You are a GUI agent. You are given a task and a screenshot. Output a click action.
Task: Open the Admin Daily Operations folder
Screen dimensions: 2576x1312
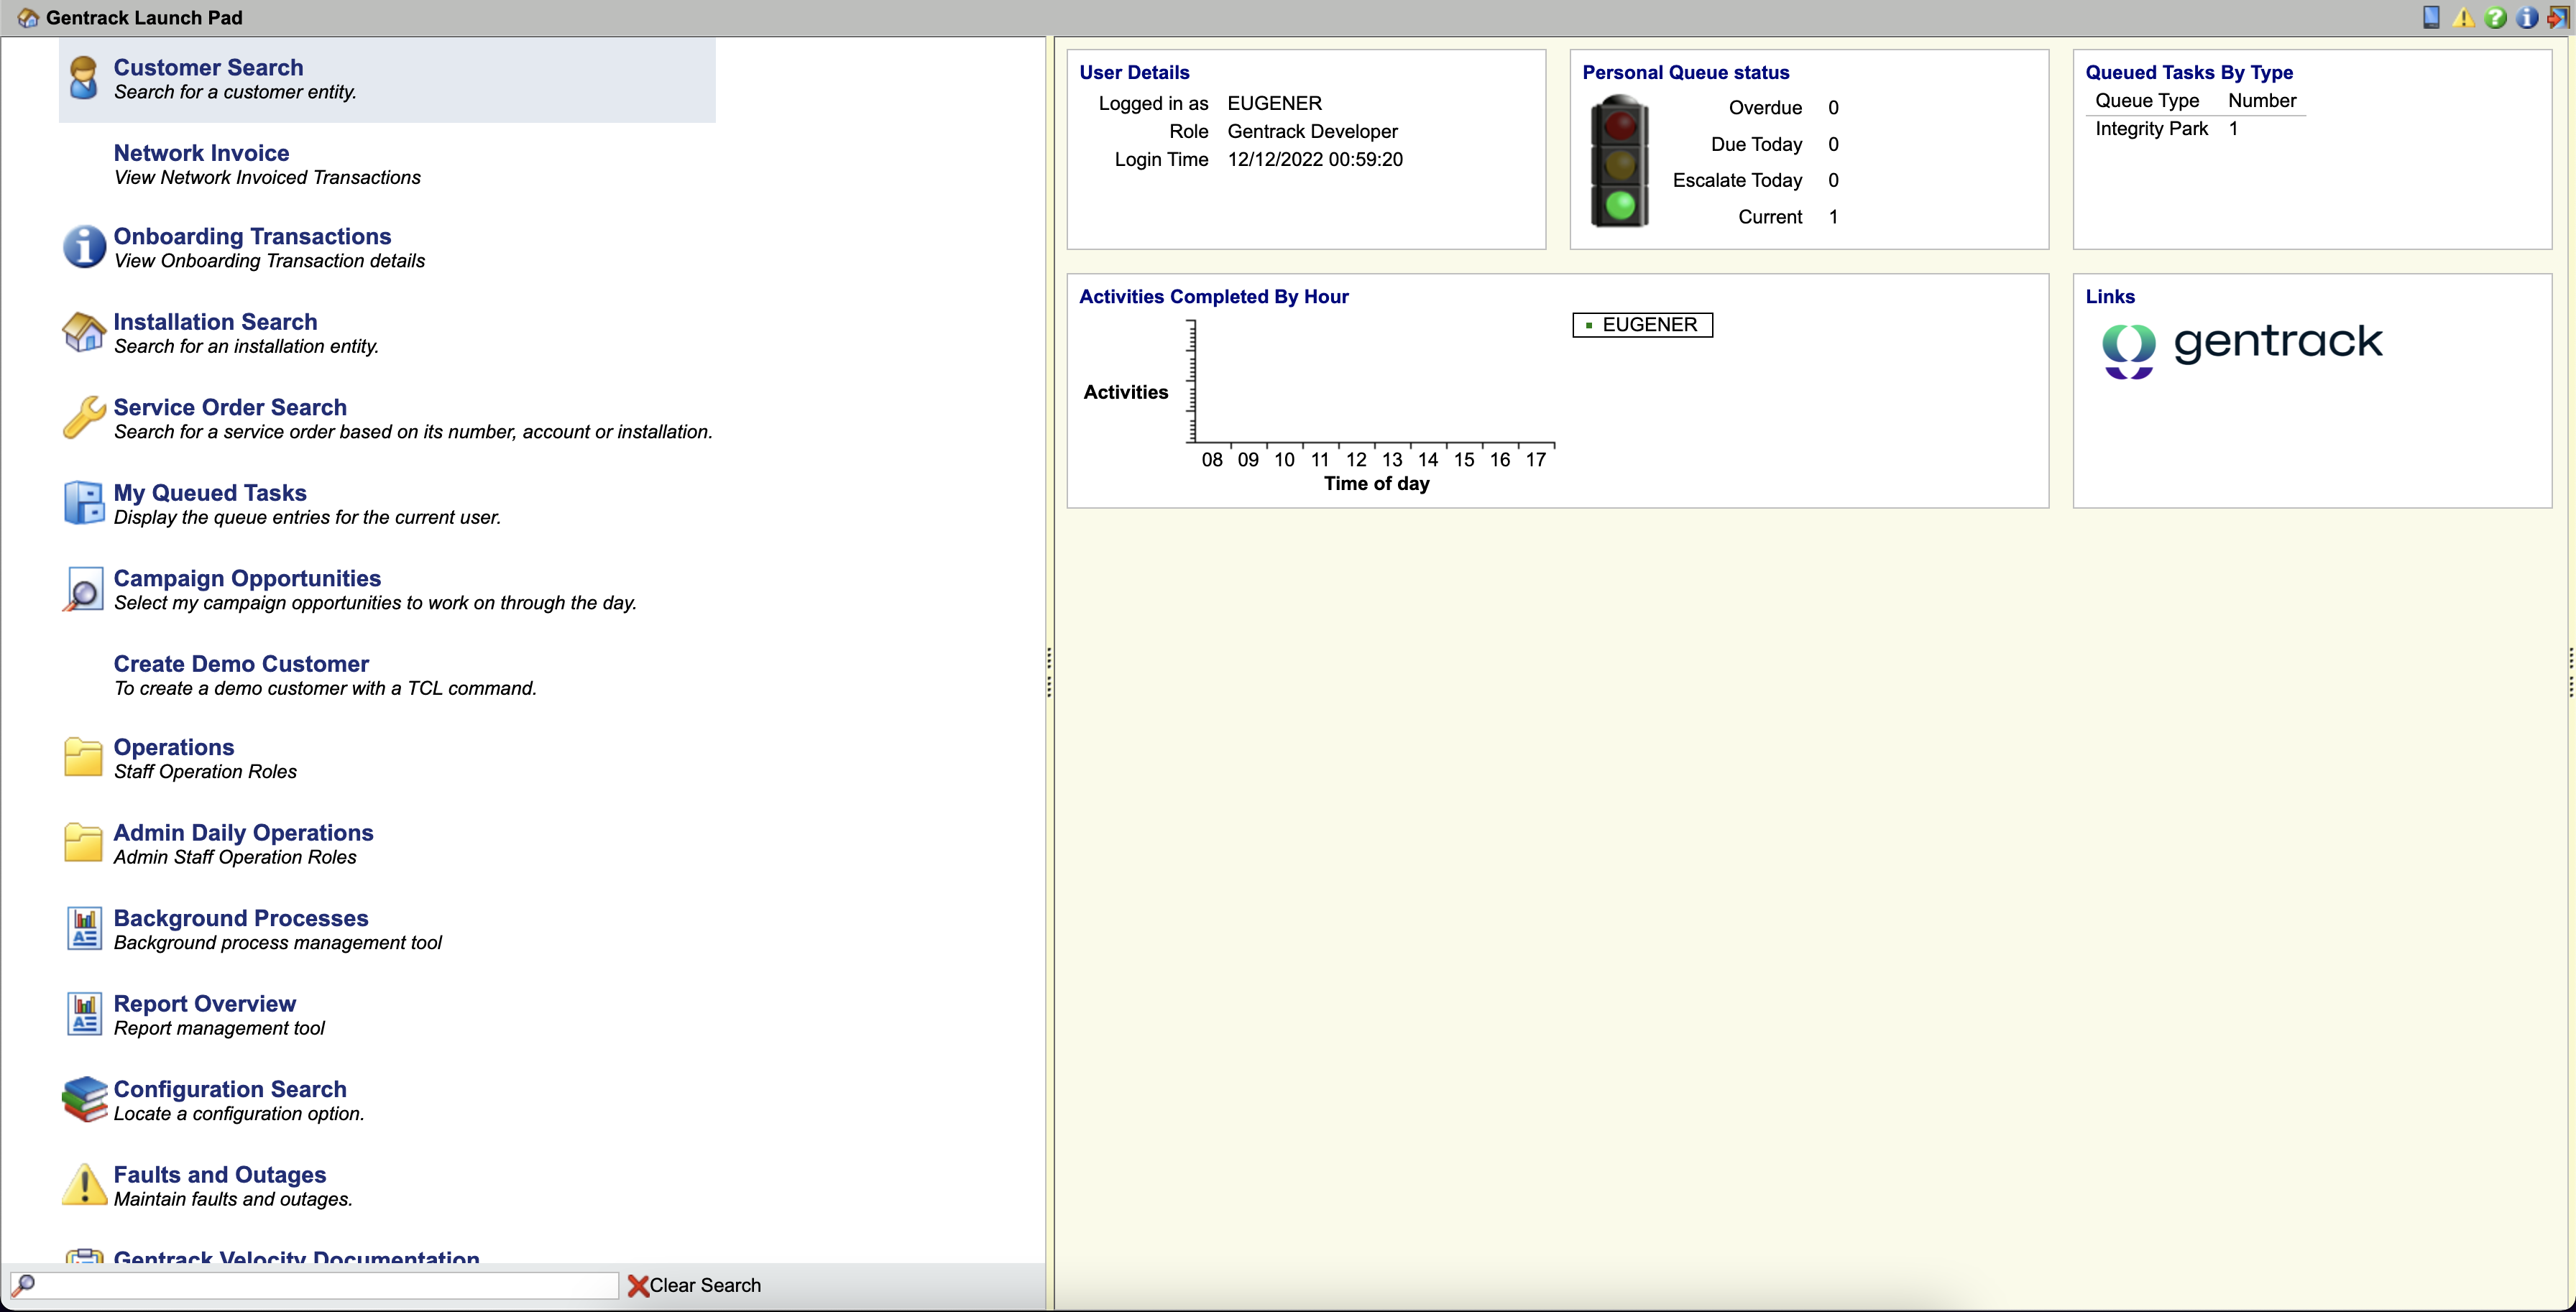tap(243, 832)
